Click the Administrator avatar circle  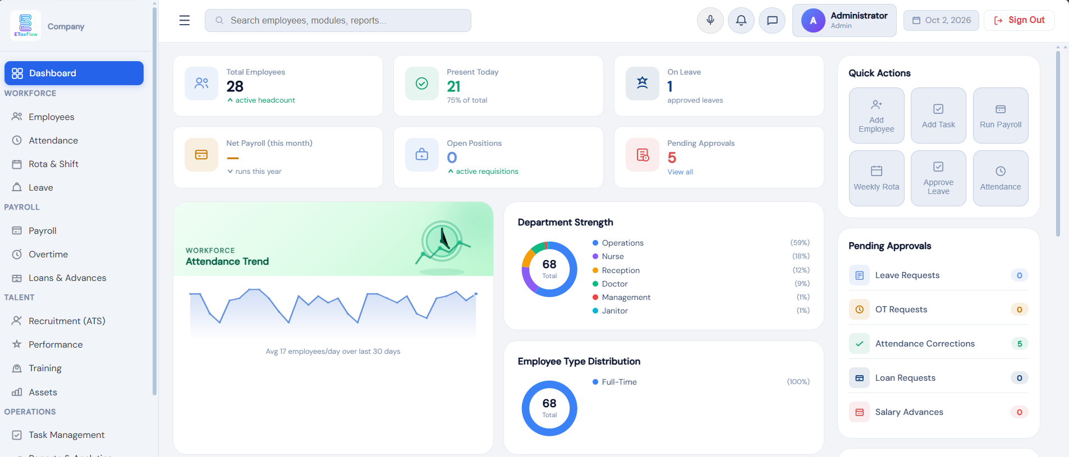[x=813, y=21]
